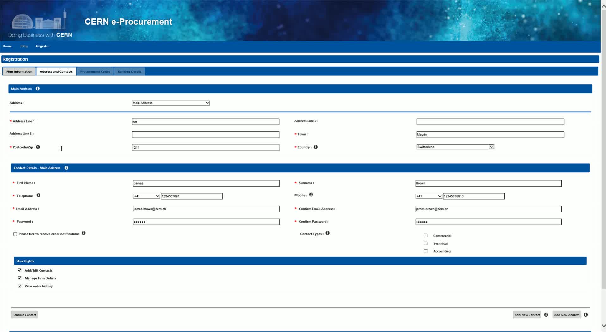
Task: Click the Country info icon
Action: [x=316, y=147]
